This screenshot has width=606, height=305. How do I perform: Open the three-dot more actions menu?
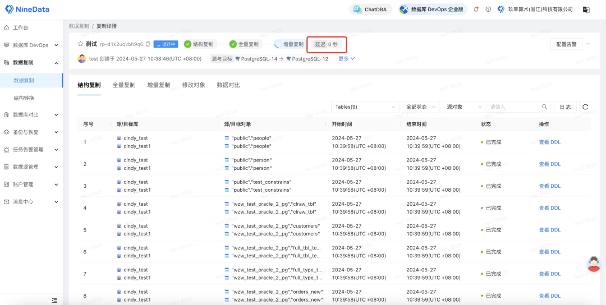click(x=588, y=44)
